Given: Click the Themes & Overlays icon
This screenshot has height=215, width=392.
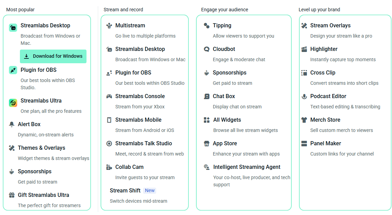Looking at the screenshot, I should coord(11,148).
